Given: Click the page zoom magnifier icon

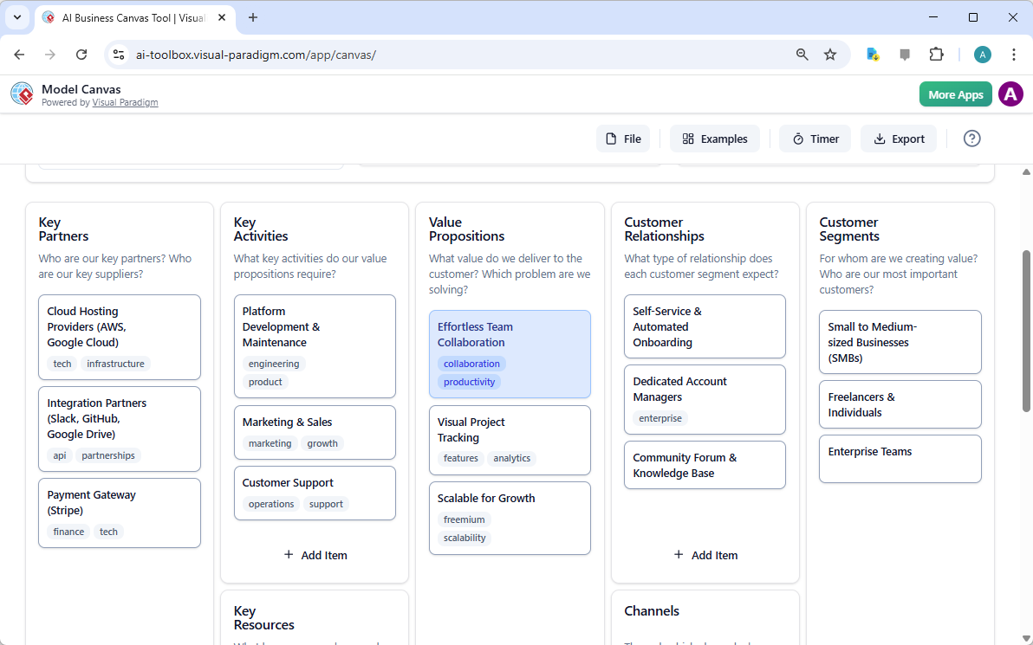Looking at the screenshot, I should (x=802, y=55).
